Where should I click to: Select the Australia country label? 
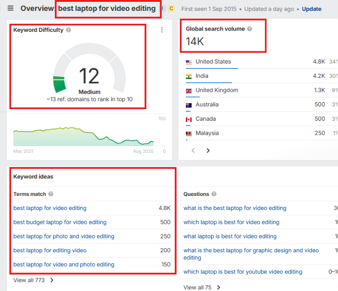click(207, 105)
